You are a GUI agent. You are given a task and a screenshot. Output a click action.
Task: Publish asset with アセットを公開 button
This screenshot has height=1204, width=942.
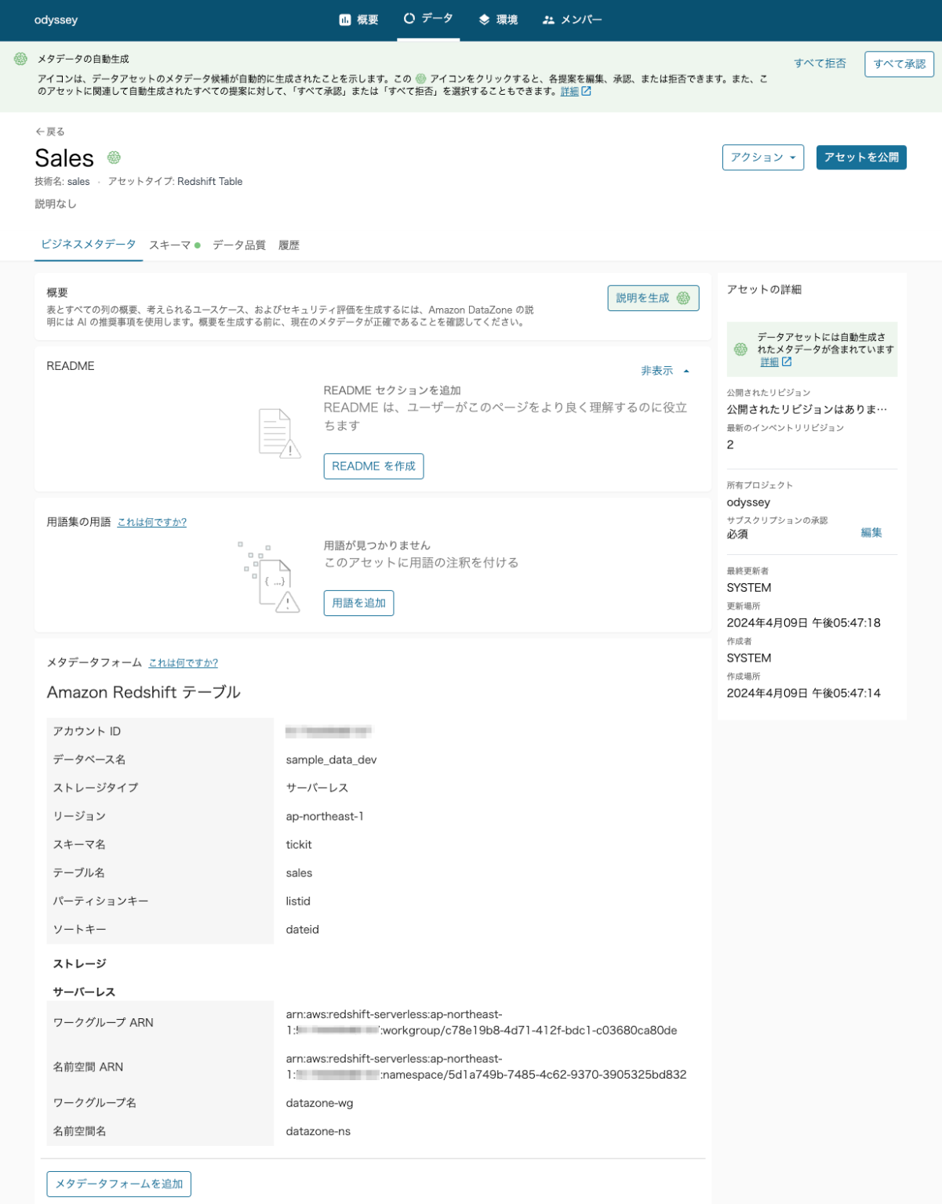click(861, 157)
